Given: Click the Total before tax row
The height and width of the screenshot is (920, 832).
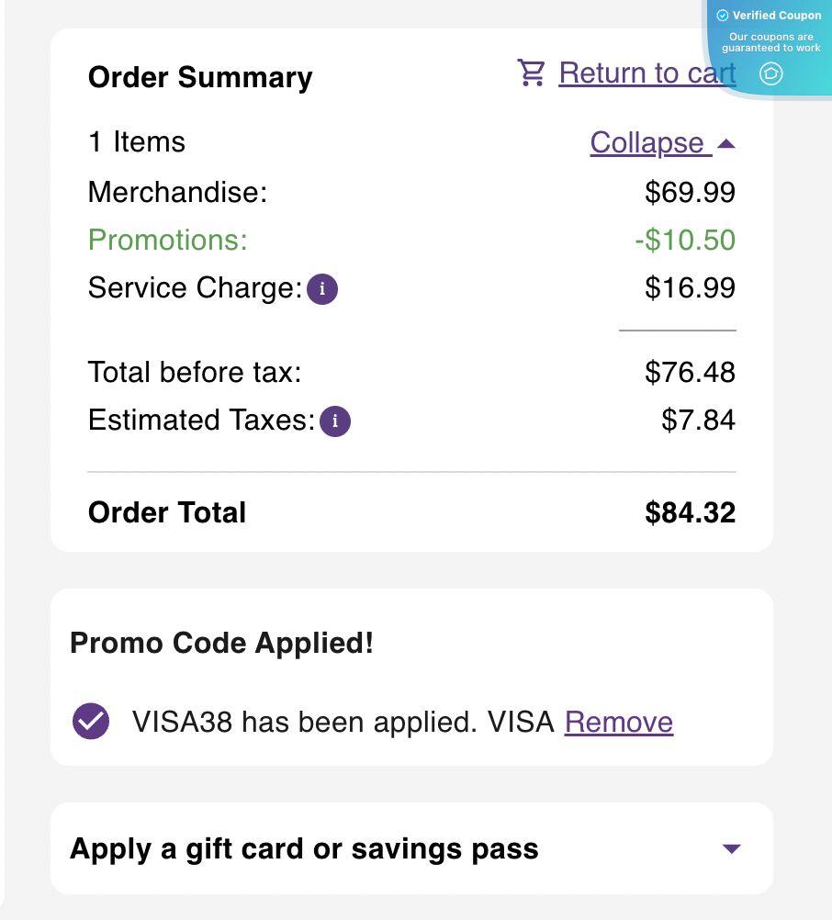Looking at the screenshot, I should coord(195,372).
